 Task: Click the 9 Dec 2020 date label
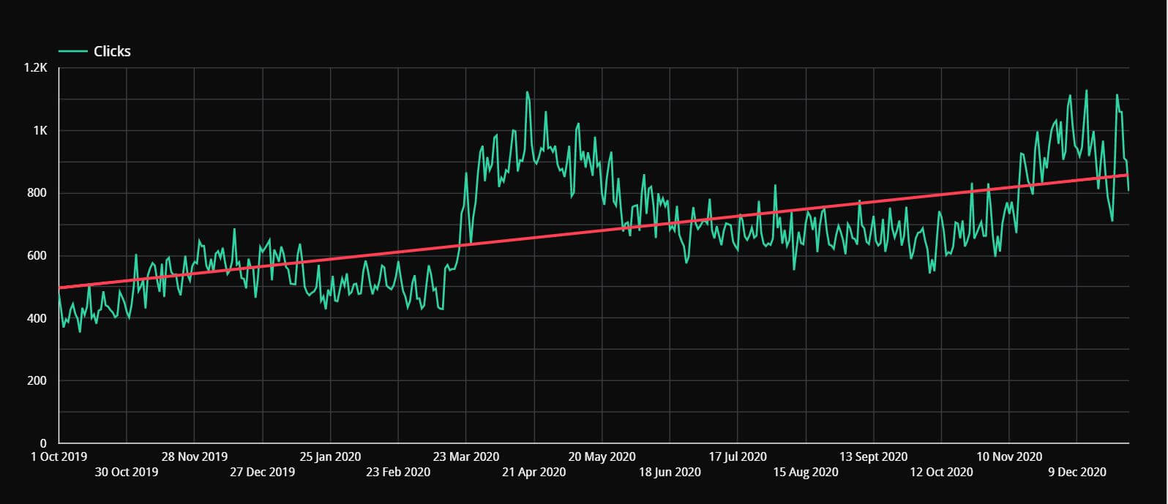pyautogui.click(x=1077, y=472)
